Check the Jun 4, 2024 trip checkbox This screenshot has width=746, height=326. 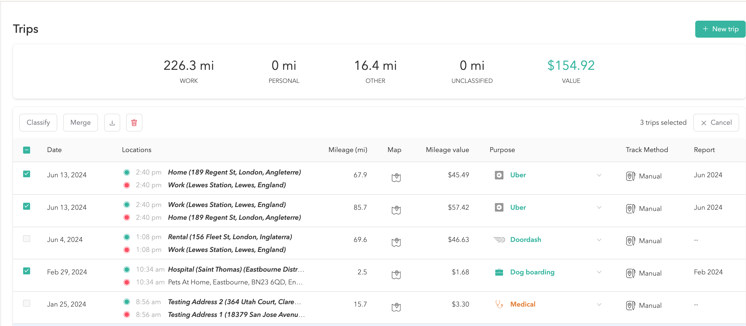27,239
